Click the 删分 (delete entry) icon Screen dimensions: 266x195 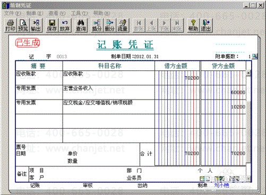[110, 25]
